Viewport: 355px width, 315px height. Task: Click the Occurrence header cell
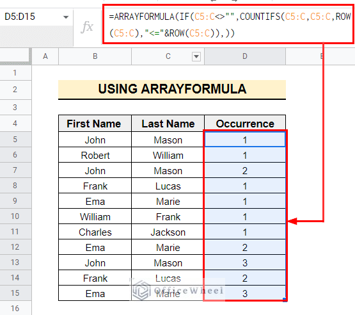(245, 124)
